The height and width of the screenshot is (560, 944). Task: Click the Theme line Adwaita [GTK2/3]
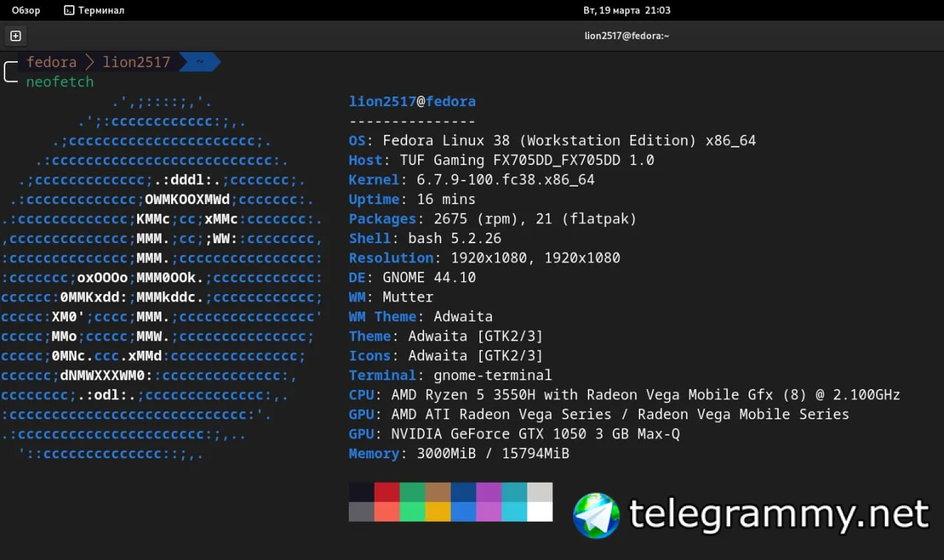click(x=446, y=336)
